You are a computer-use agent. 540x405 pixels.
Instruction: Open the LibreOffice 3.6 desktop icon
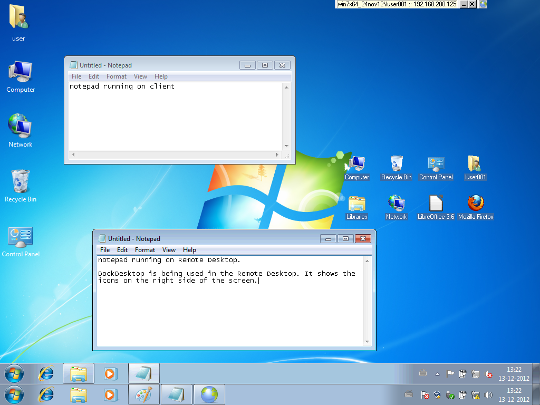(436, 204)
